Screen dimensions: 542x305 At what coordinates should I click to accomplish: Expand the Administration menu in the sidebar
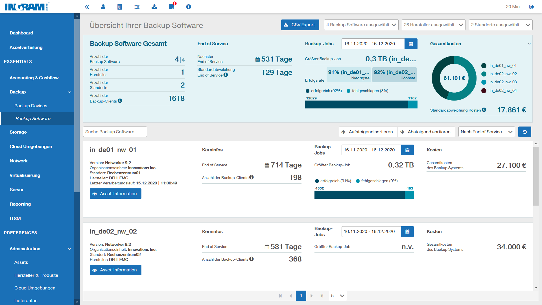click(x=69, y=249)
